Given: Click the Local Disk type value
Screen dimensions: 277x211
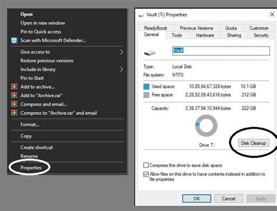Looking at the screenshot, I should click(182, 67).
